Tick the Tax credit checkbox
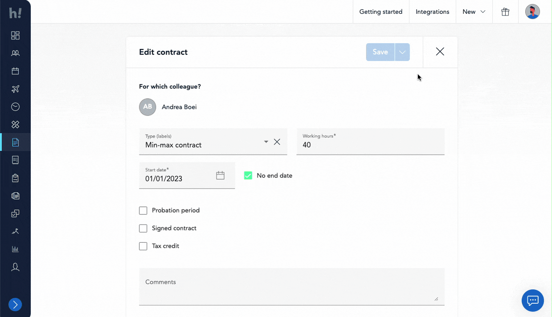 pyautogui.click(x=143, y=246)
